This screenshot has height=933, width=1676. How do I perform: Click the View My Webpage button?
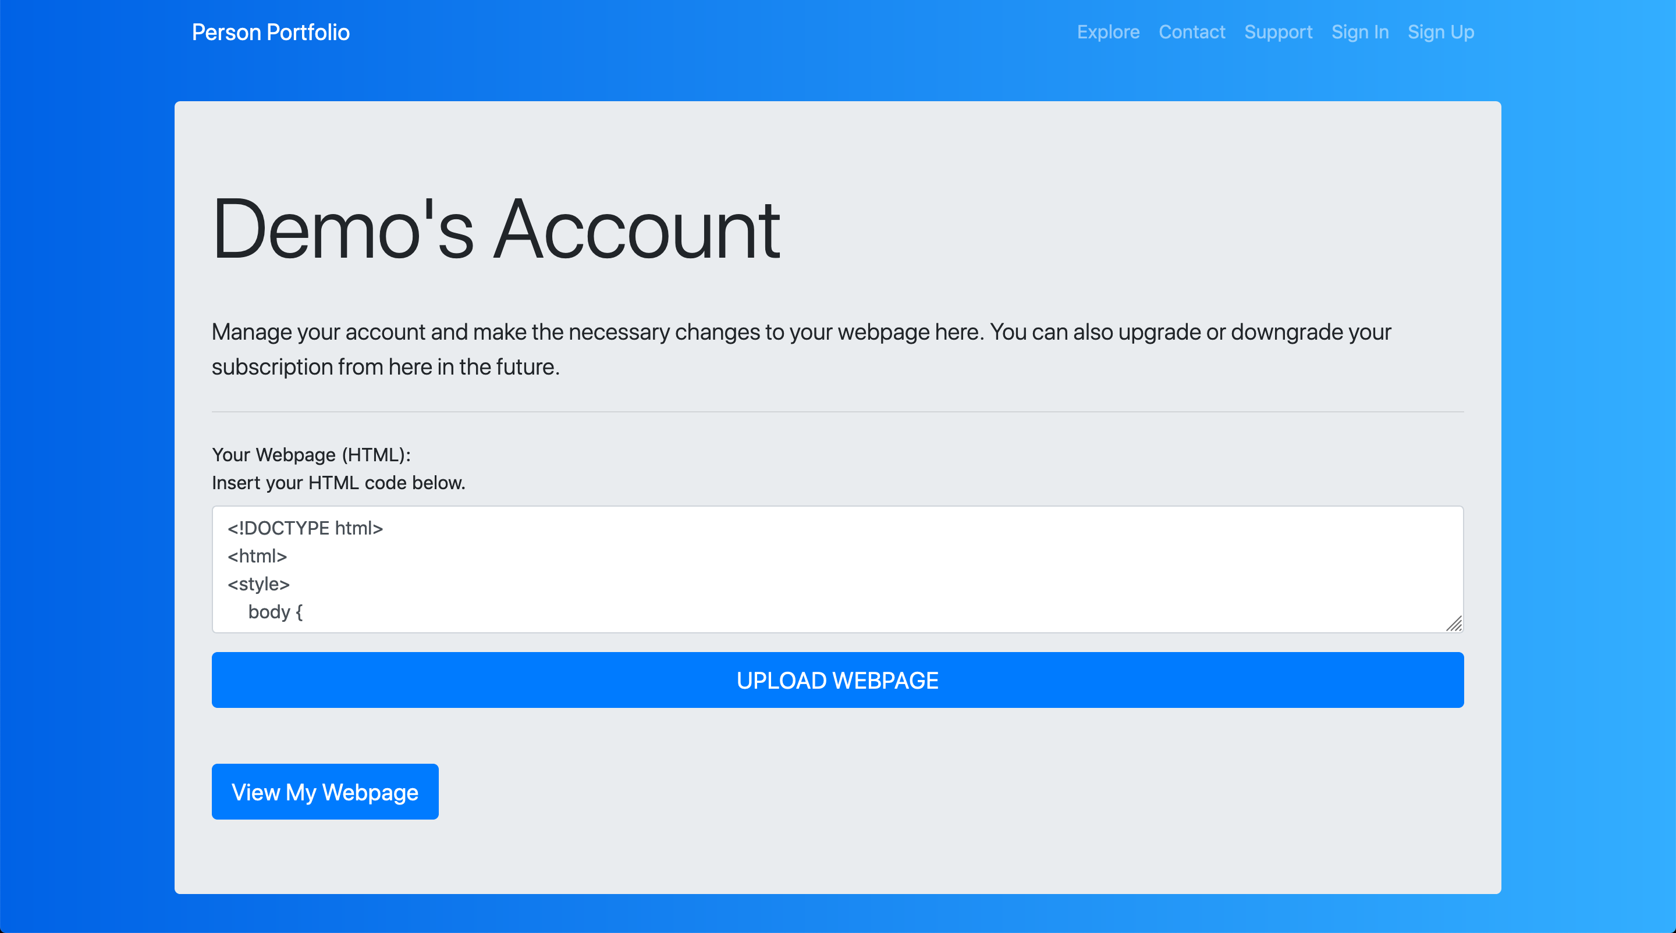(325, 791)
